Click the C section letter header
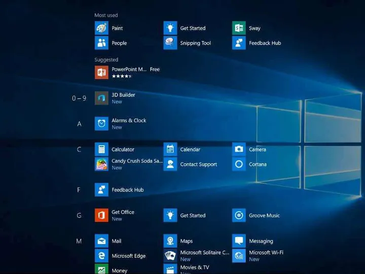Screen dimensions: 365x274 coord(79,150)
